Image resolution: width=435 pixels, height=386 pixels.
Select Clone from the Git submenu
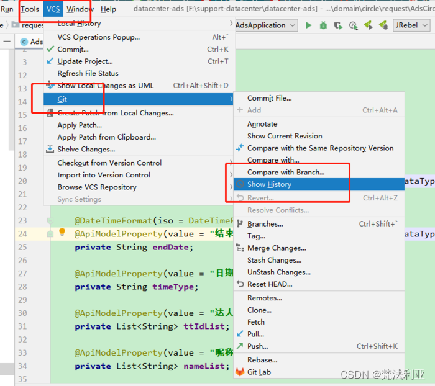pos(319,310)
